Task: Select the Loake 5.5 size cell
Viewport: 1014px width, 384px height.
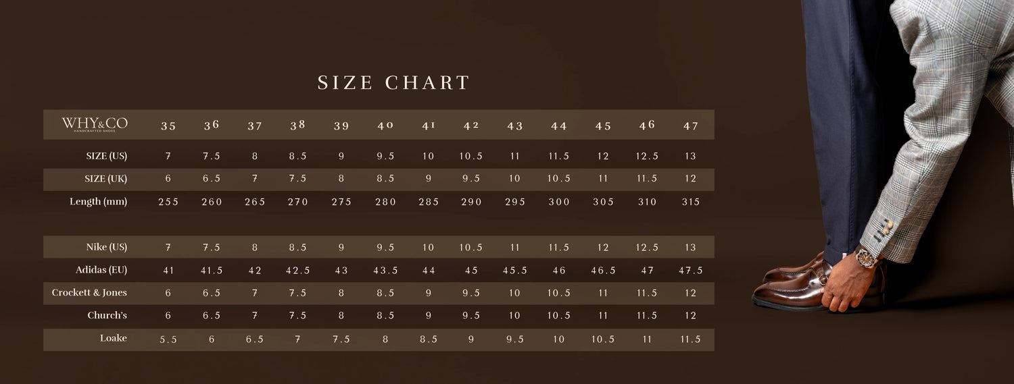Action: [x=168, y=339]
